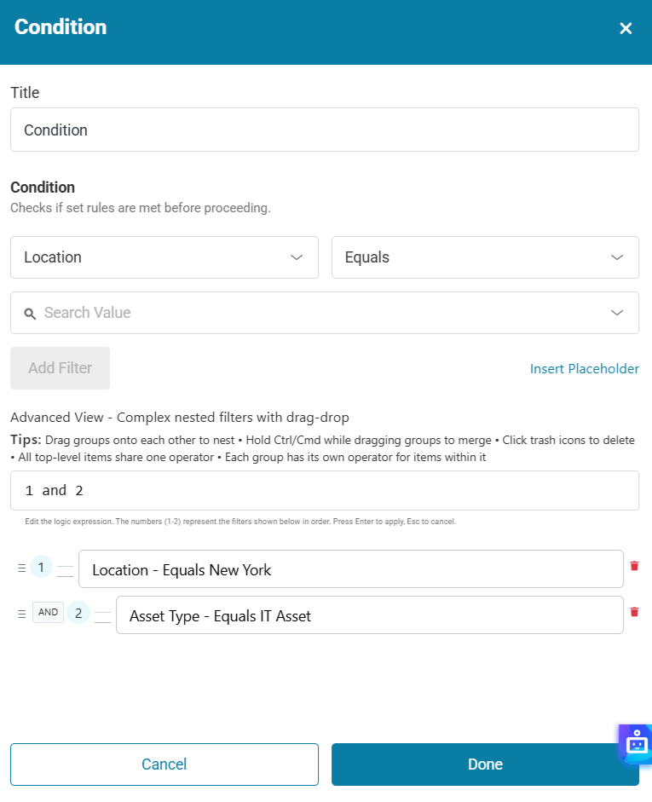Viewport: 652px width, 802px height.
Task: Click the number 2 filter badge
Action: point(78,612)
